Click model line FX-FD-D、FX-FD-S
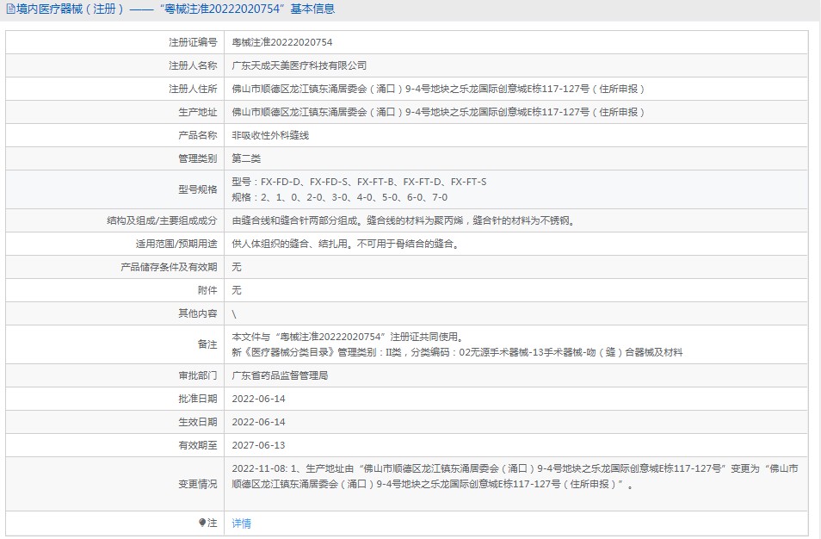 [x=359, y=182]
